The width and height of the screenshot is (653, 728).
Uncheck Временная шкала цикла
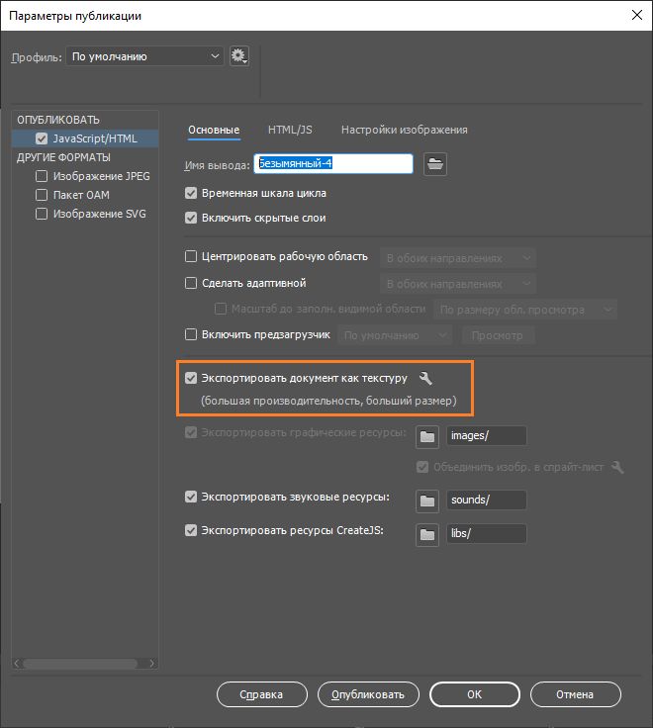191,193
